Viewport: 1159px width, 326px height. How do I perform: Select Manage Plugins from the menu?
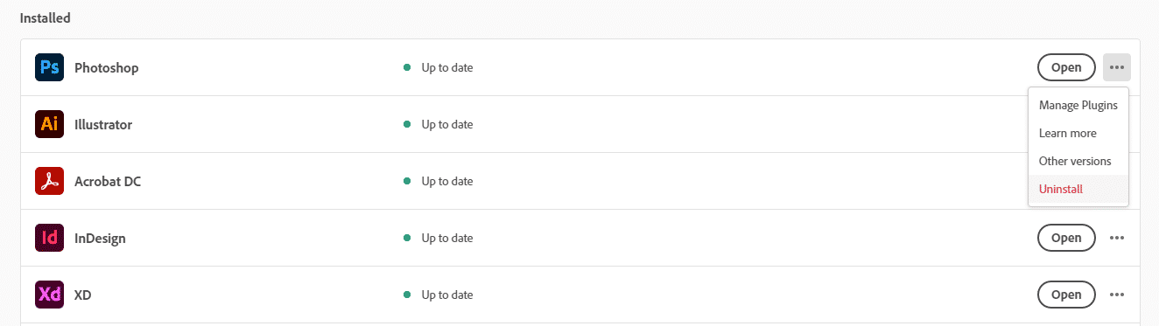[1078, 105]
